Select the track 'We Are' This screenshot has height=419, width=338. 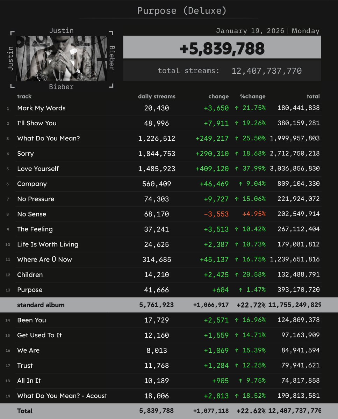click(28, 350)
